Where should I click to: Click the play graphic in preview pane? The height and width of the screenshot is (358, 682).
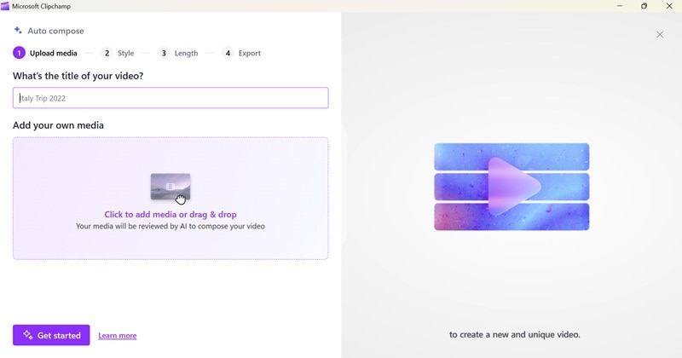512,187
